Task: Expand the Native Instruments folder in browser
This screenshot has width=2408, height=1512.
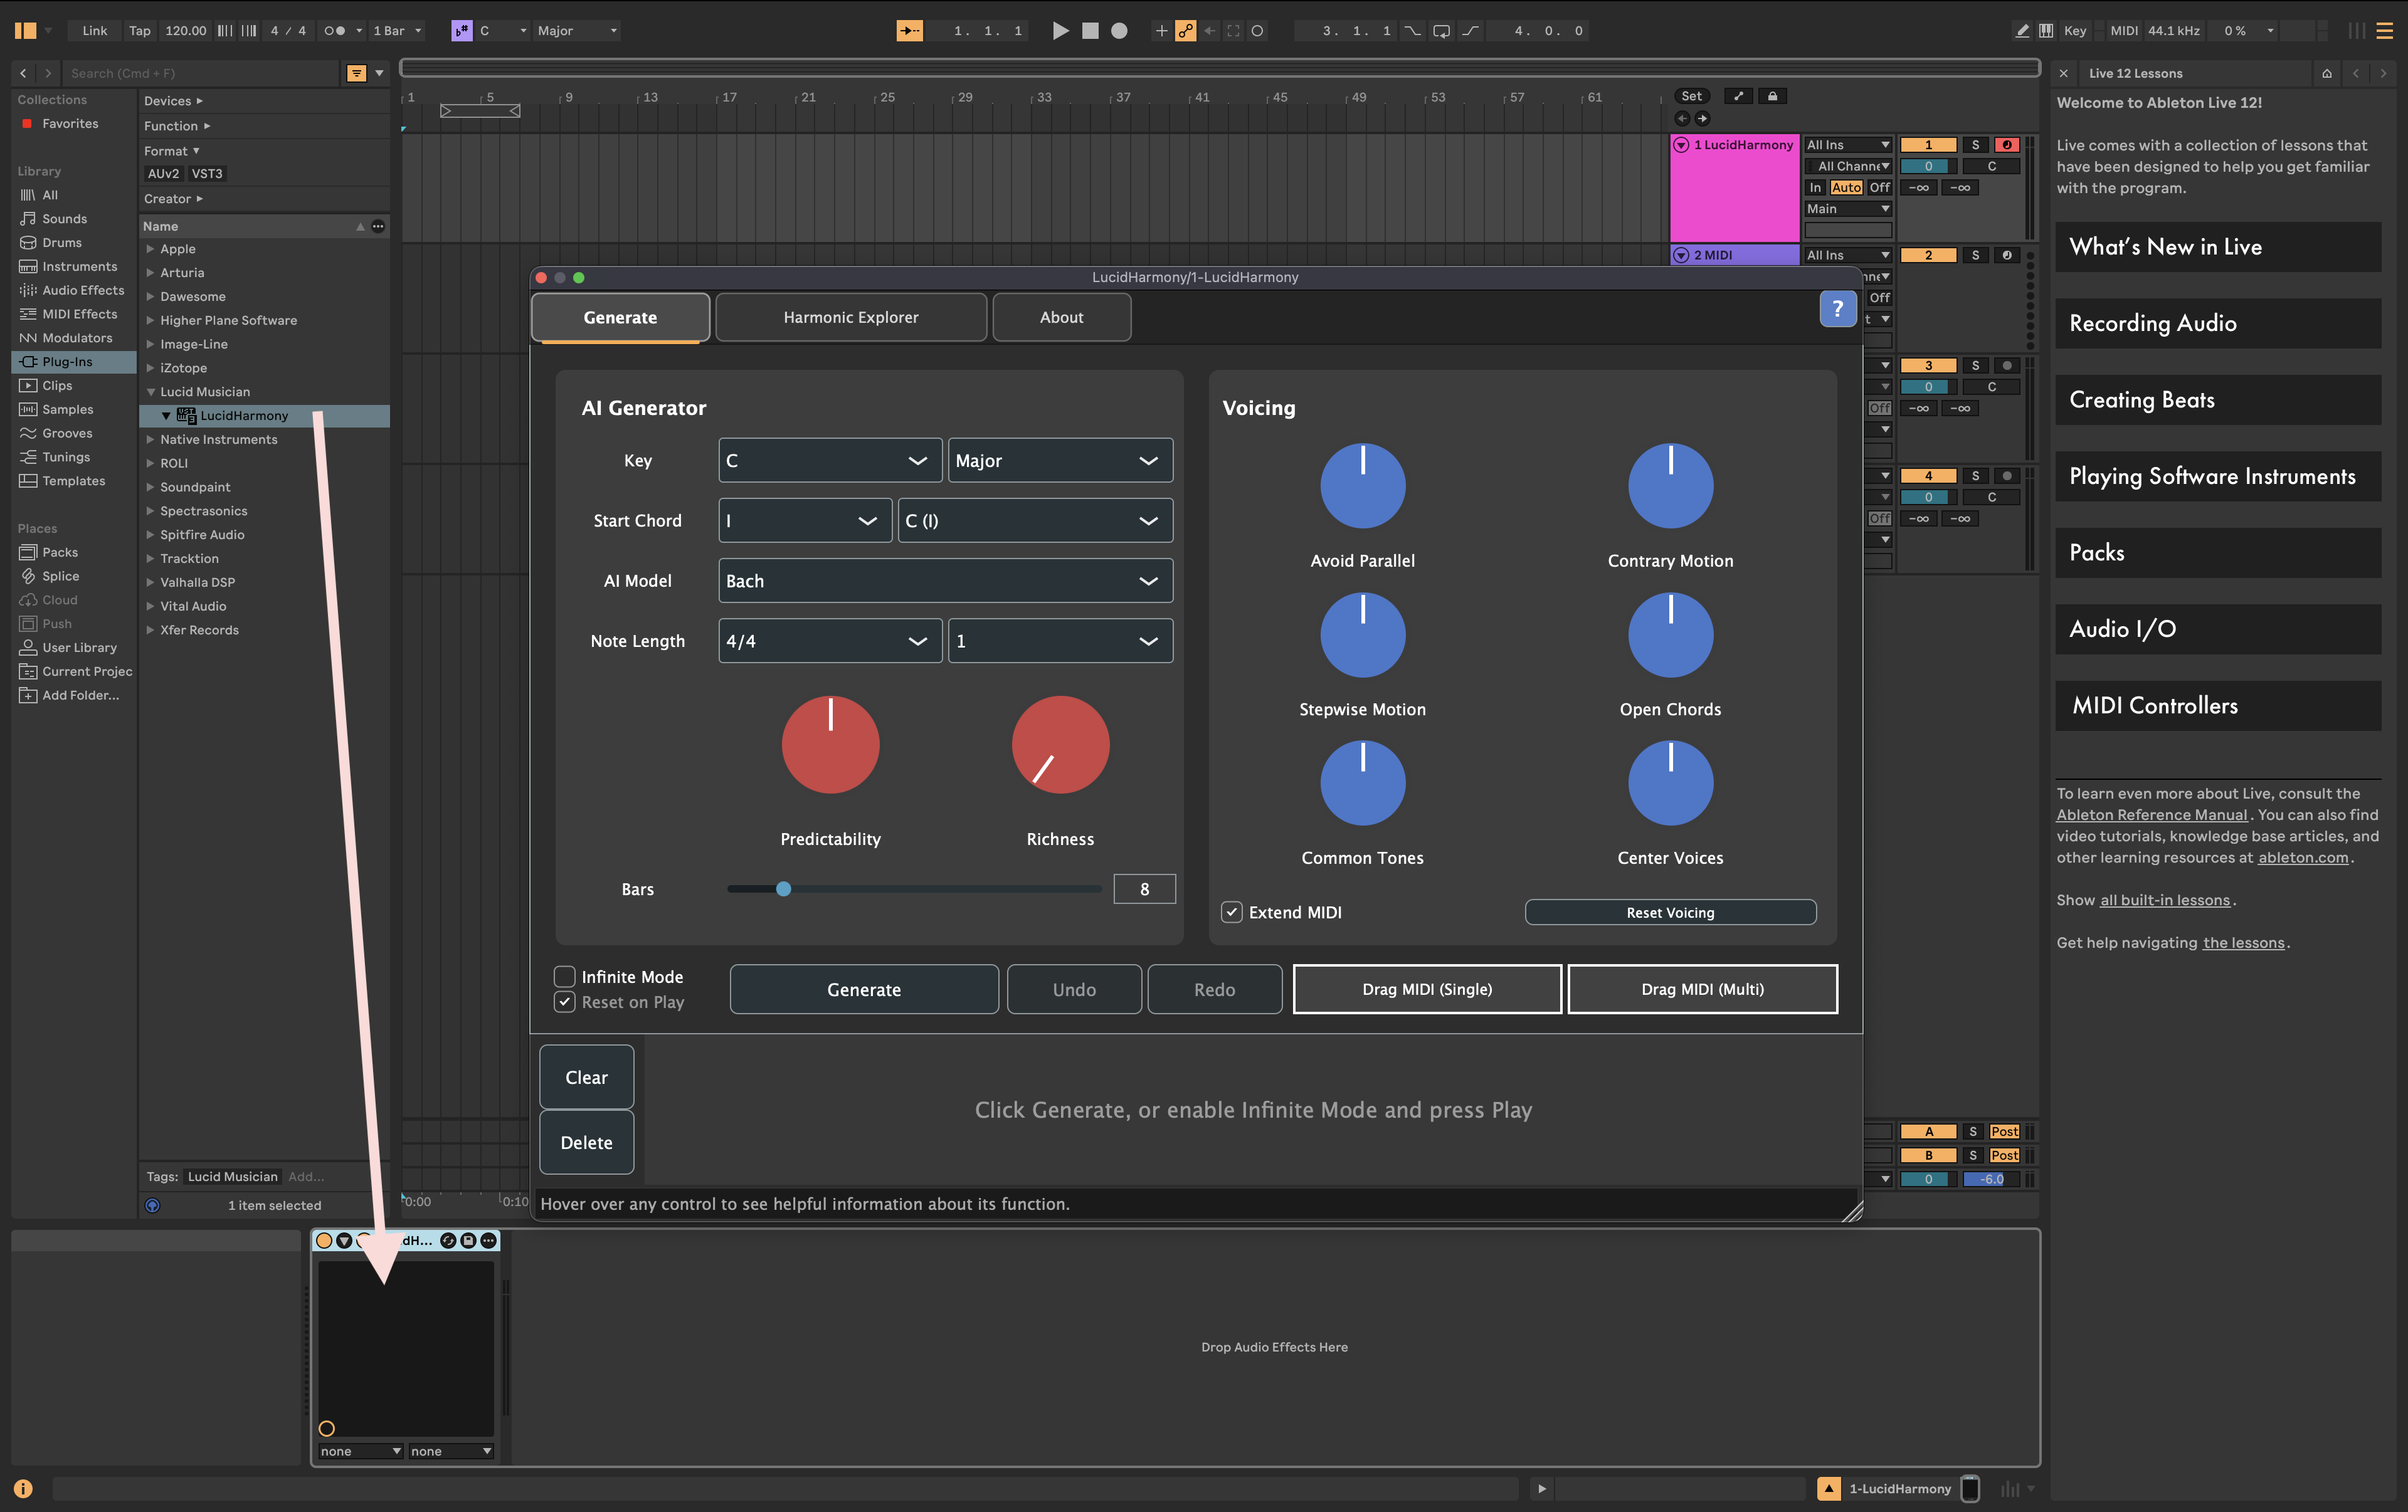Action: point(150,439)
